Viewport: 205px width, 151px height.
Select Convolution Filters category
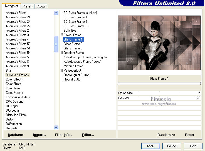pyautogui.click(x=18, y=97)
